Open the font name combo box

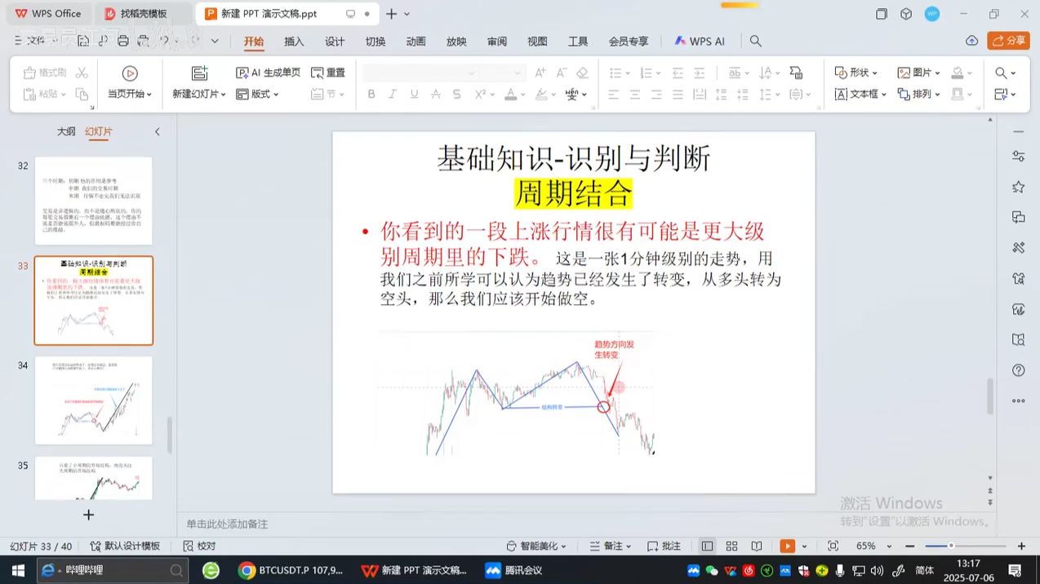click(x=420, y=73)
